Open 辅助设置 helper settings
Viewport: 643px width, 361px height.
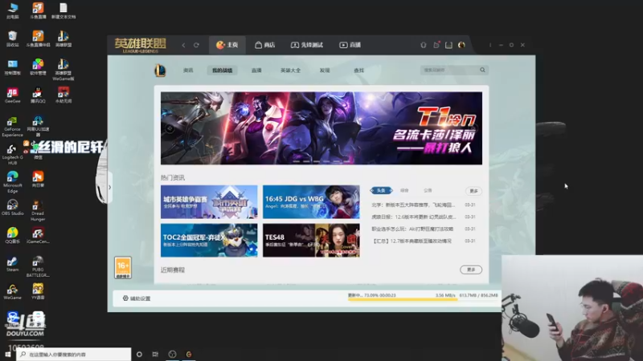click(x=137, y=298)
